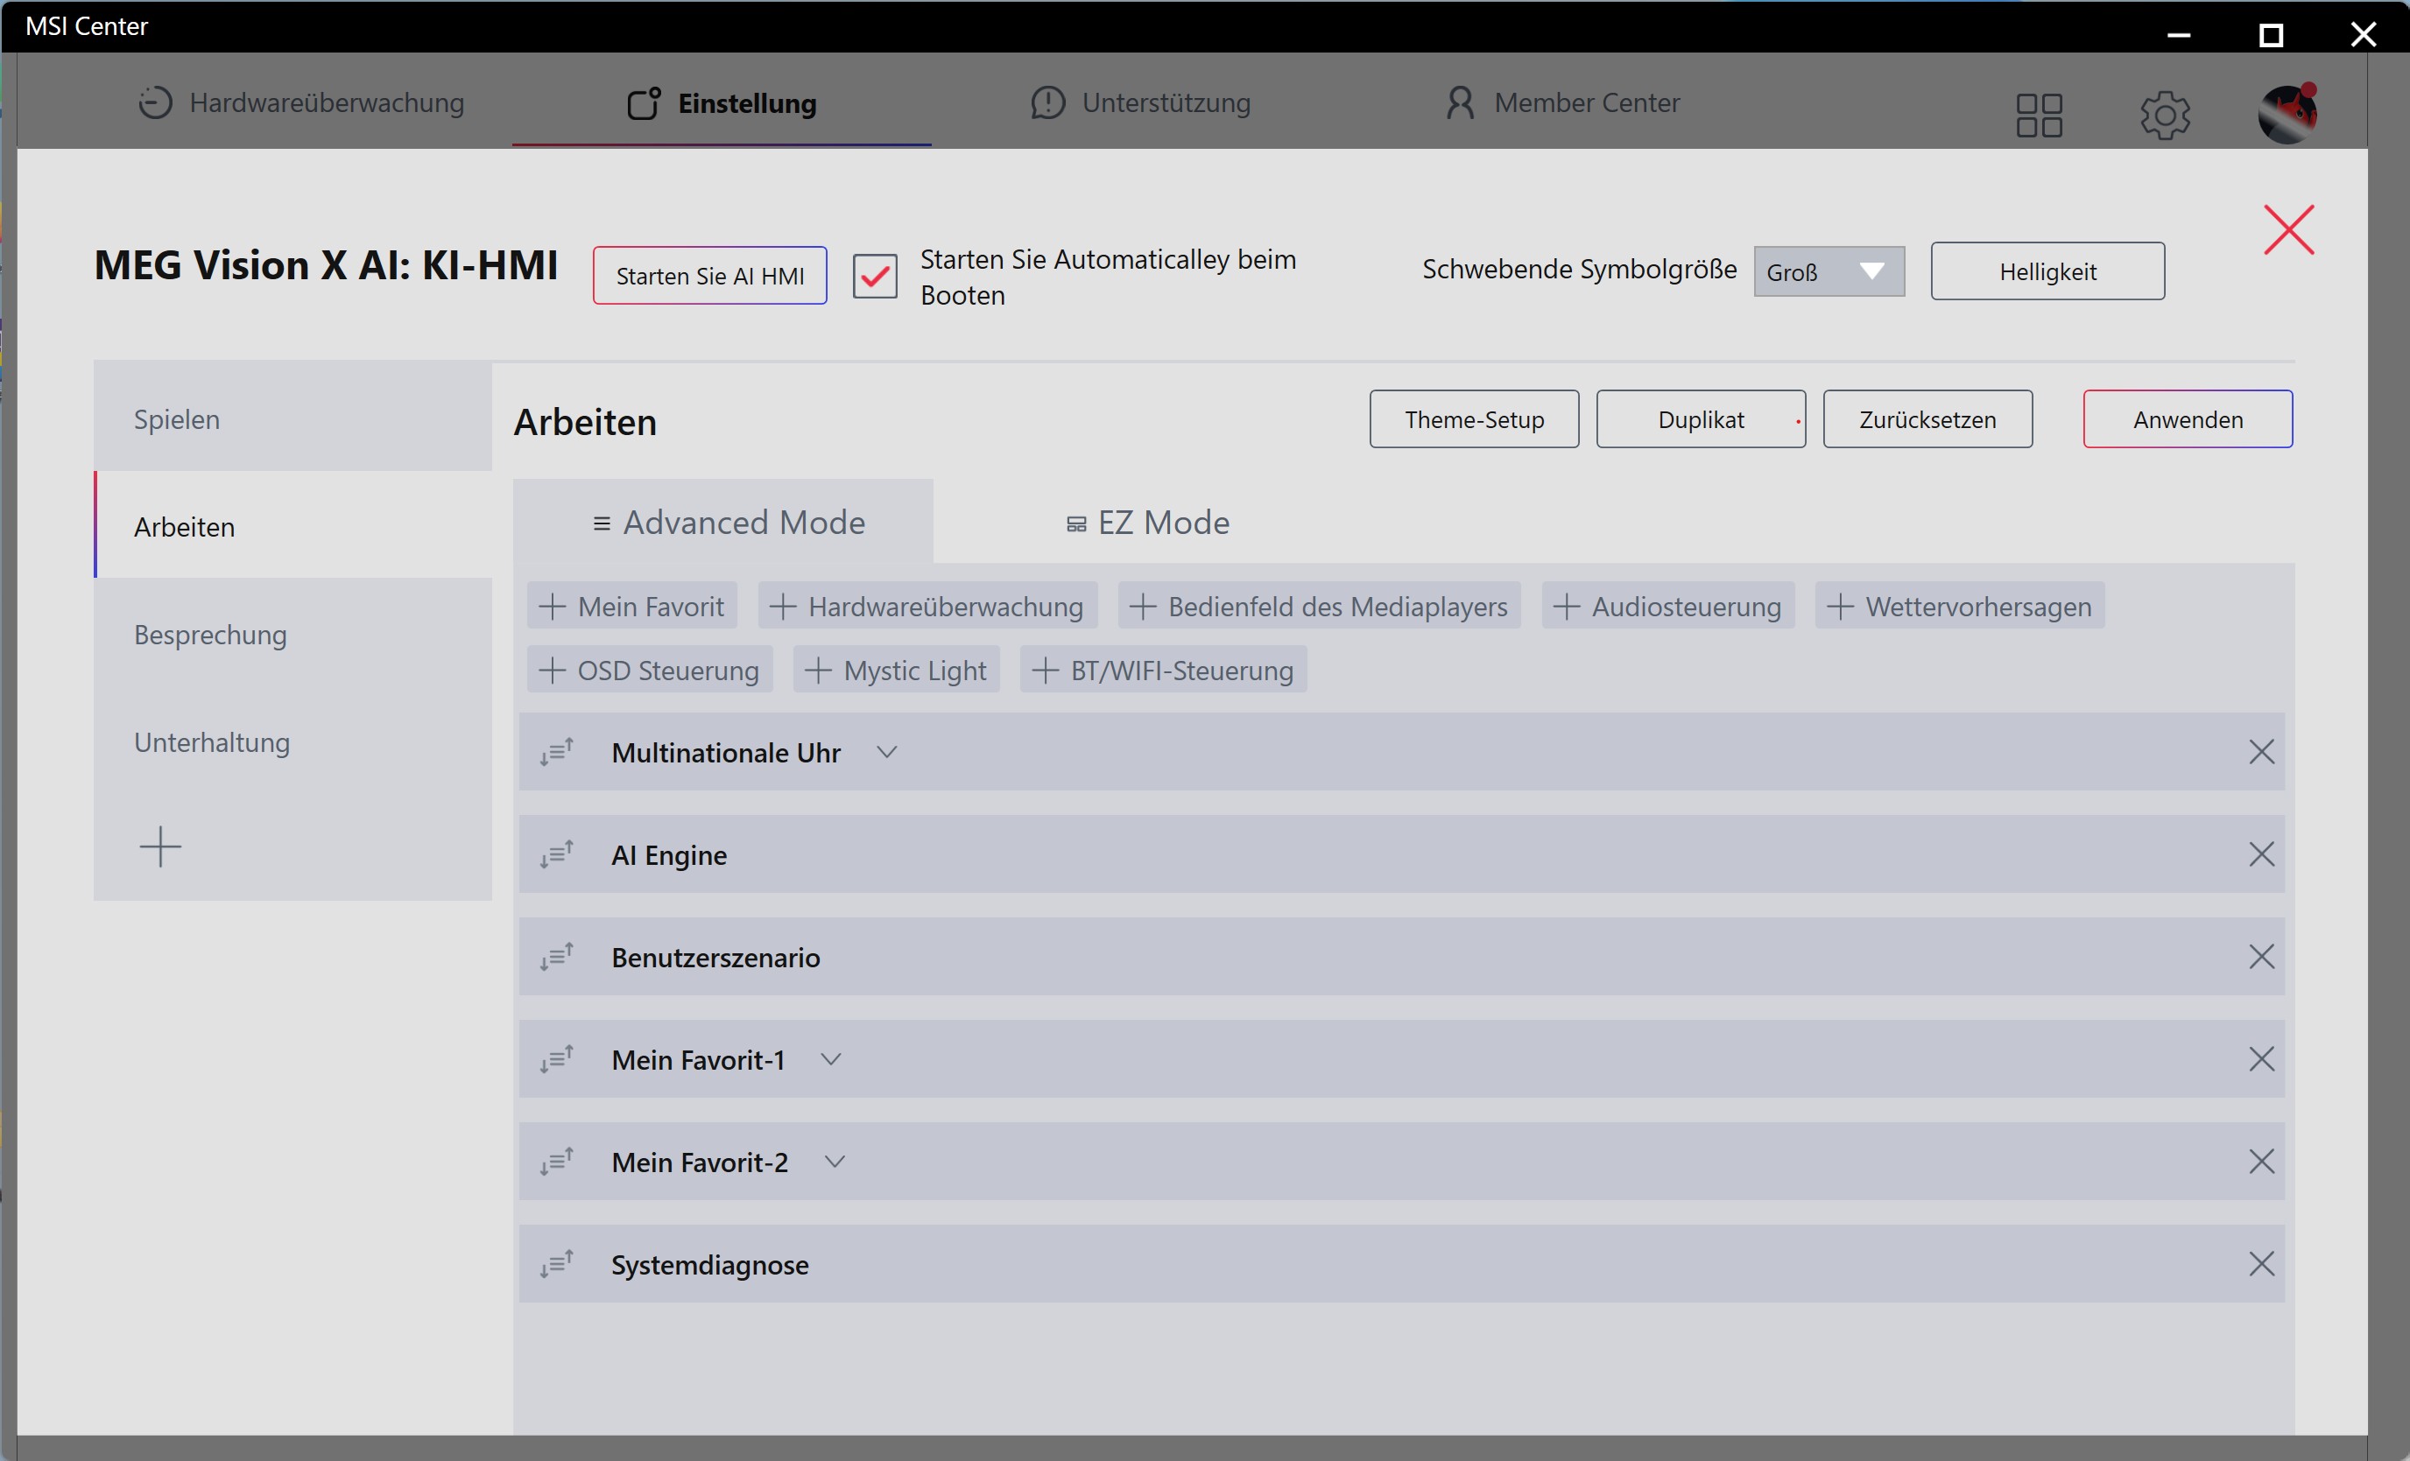
Task: Add a new profile with plus icon
Action: (x=160, y=846)
